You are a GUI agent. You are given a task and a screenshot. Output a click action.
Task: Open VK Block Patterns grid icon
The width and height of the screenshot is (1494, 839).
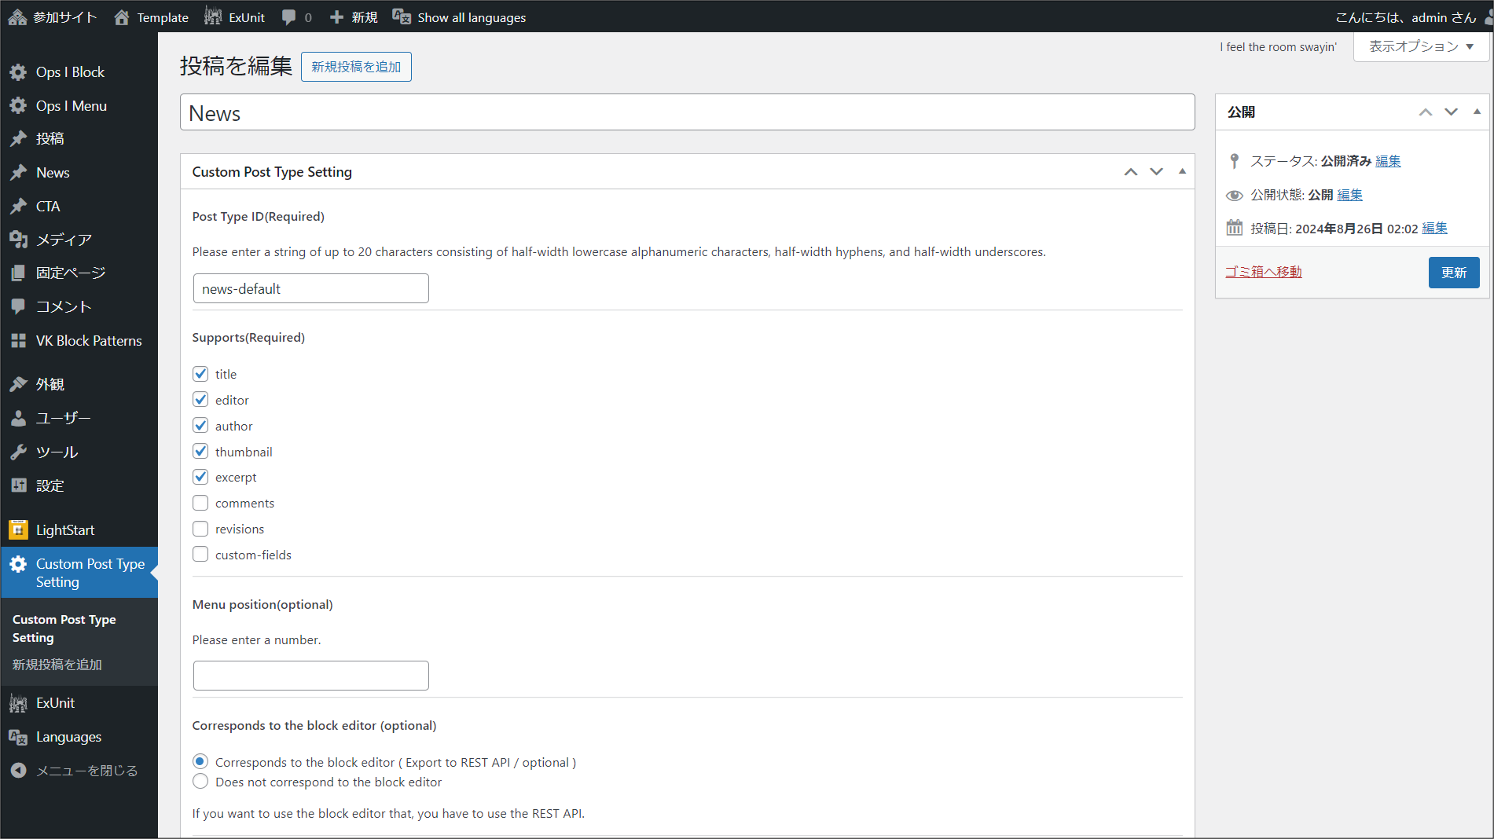pyautogui.click(x=18, y=341)
